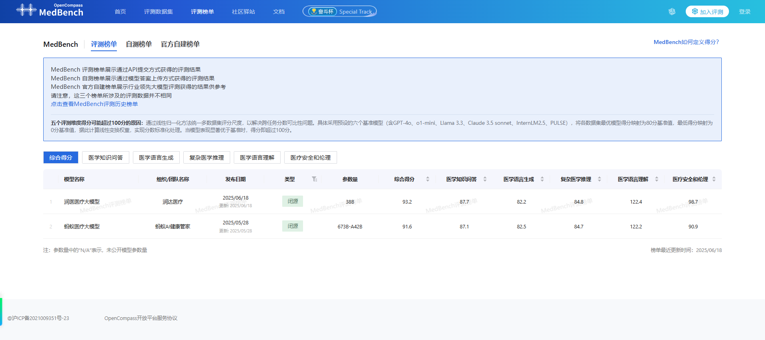Click the 加入评测 button
The image size is (765, 340).
(707, 12)
